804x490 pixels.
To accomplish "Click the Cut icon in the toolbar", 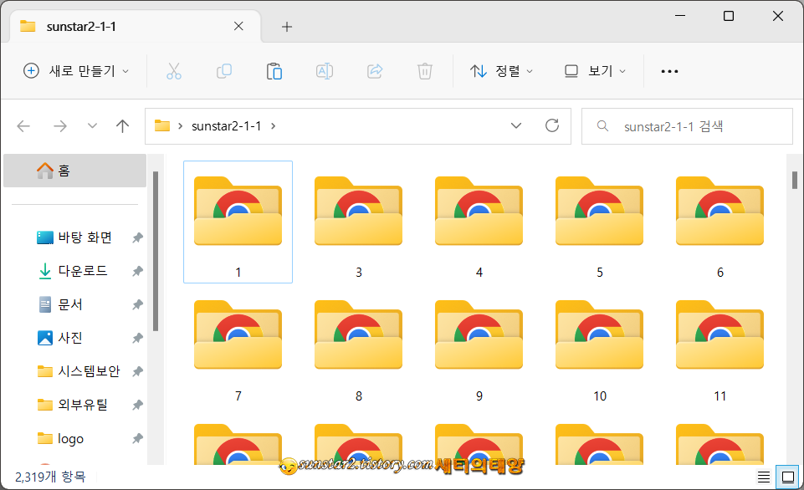I will click(173, 71).
